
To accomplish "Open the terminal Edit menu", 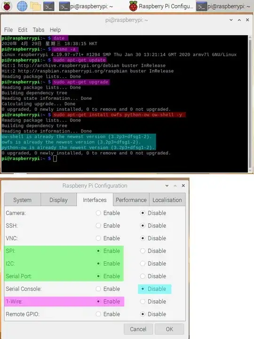I will click(x=23, y=30).
